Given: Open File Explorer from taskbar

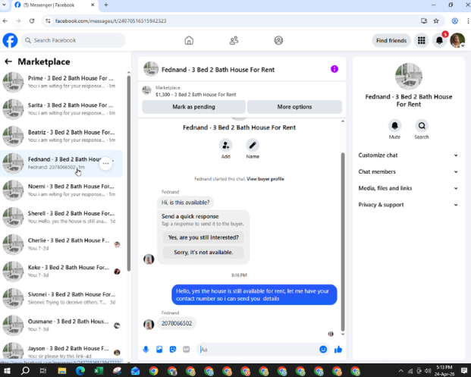Looking at the screenshot, I should pos(62,371).
